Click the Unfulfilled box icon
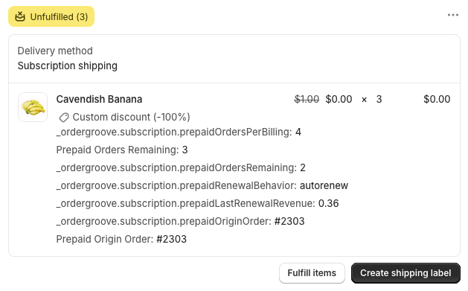Screen dimensions: 468x291 (20, 16)
